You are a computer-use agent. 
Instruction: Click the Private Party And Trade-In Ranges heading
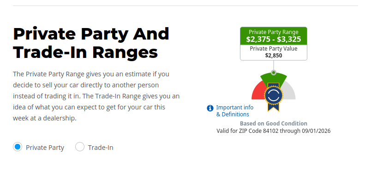click(91, 43)
